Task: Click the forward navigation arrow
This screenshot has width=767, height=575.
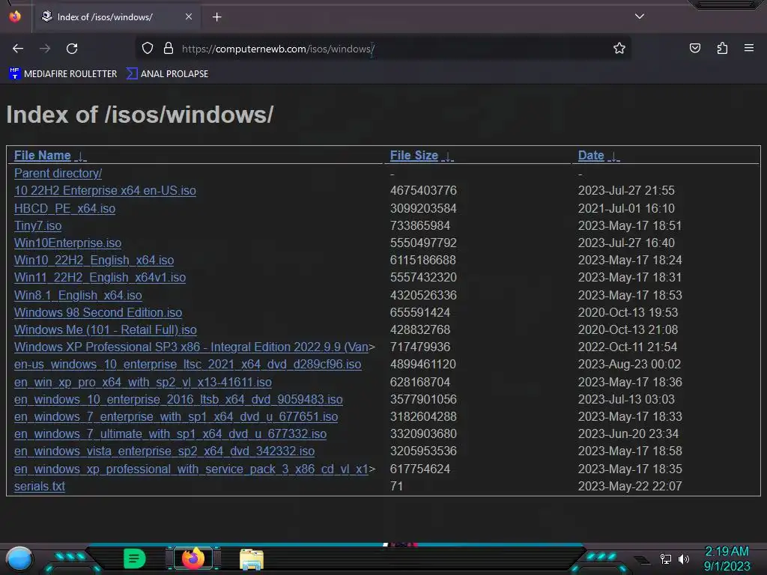Action: (x=45, y=49)
